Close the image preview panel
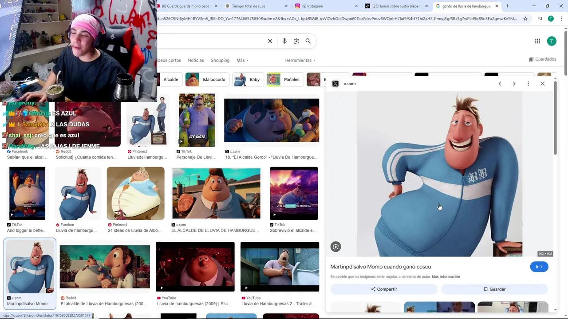Screen dimensions: 568x319 coord(542,84)
